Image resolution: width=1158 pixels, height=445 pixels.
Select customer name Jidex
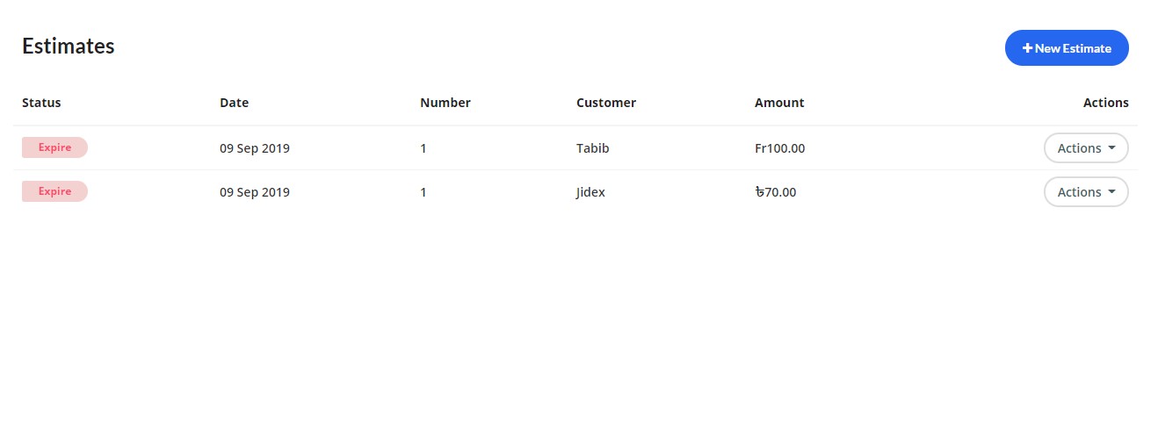click(x=590, y=192)
